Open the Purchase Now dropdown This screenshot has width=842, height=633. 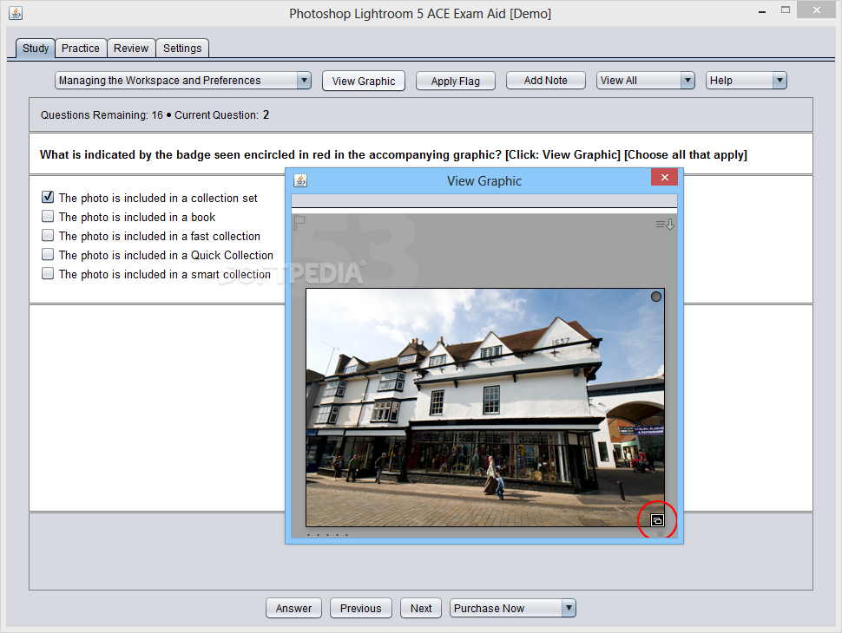513,609
